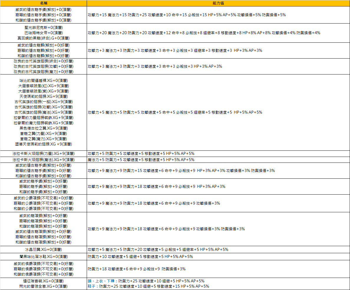Viewport: 350px width, 290px height.
Task: Click the 黑色德古拉之翼.XG+9(頂層) item
Action: [43, 128]
